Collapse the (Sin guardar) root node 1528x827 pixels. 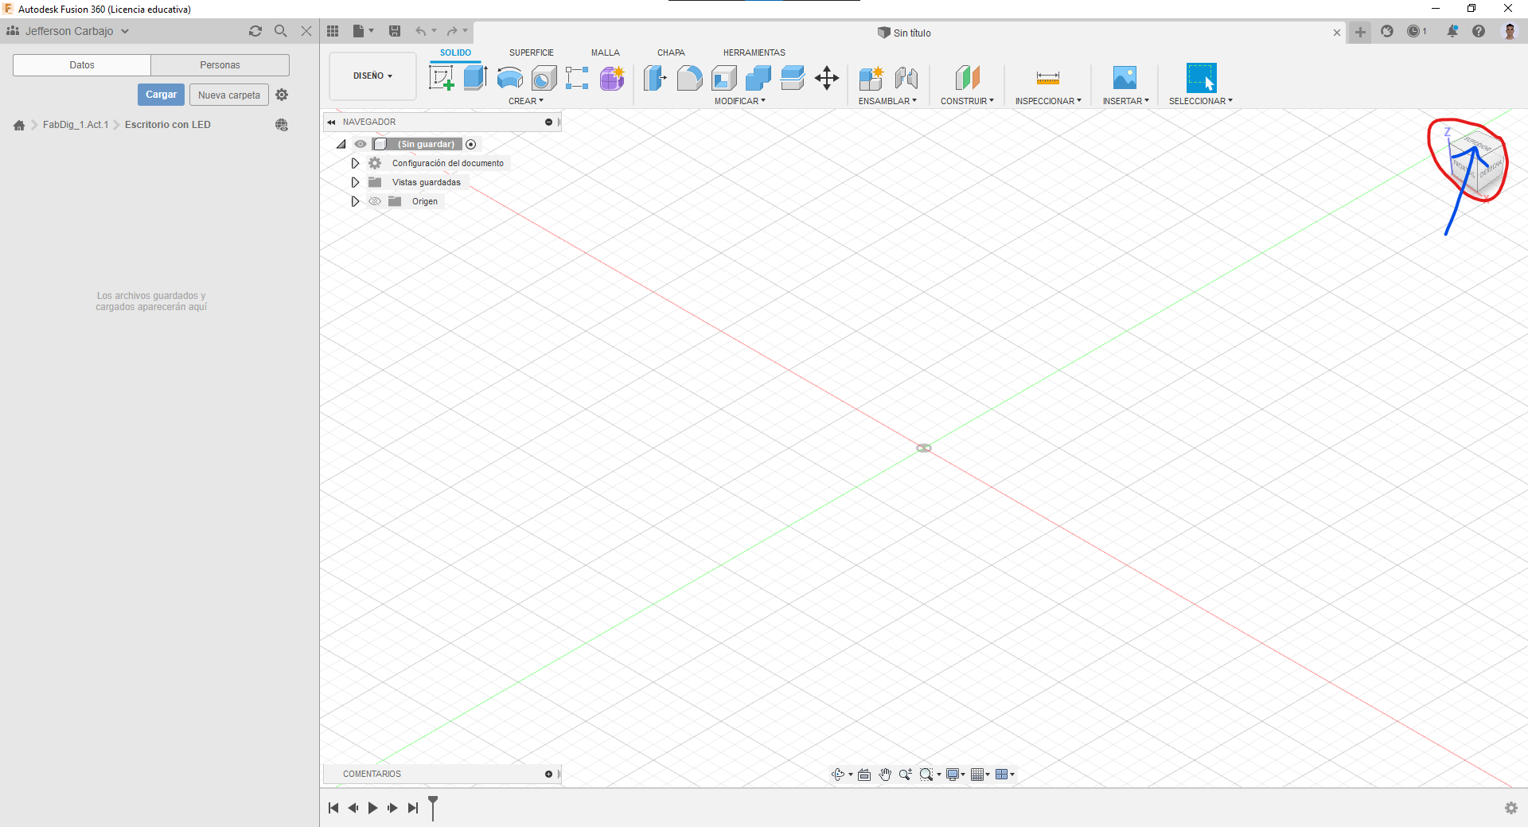click(341, 144)
